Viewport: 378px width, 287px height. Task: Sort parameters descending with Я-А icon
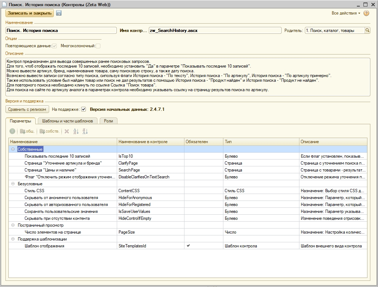(85, 131)
